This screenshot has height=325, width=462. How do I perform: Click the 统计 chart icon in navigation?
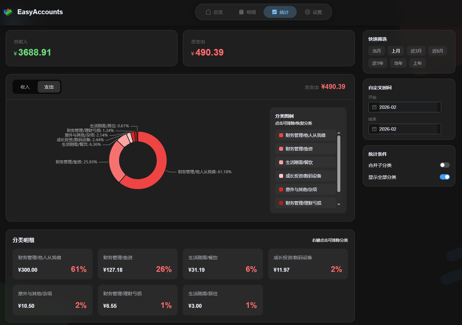point(274,12)
